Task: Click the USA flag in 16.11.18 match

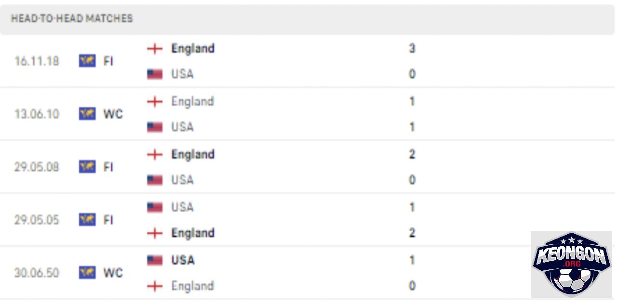Action: pos(155,75)
